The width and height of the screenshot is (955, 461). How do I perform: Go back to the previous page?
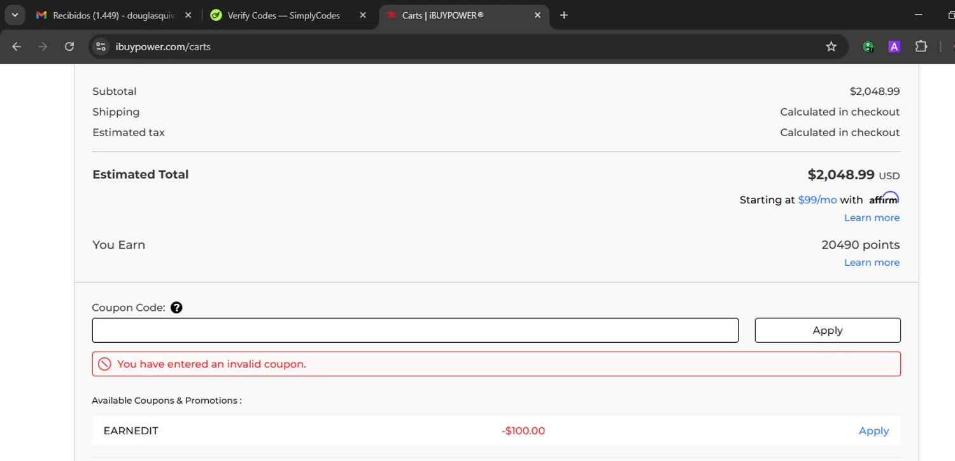[17, 46]
